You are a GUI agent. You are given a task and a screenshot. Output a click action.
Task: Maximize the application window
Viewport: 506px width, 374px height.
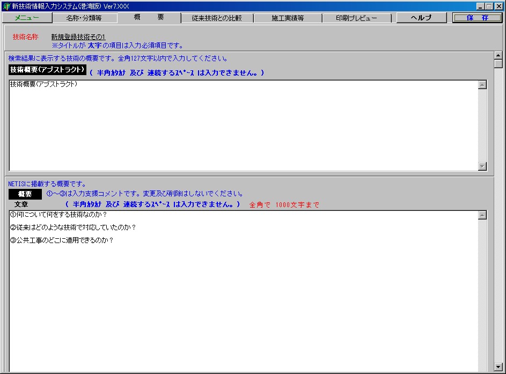489,6
